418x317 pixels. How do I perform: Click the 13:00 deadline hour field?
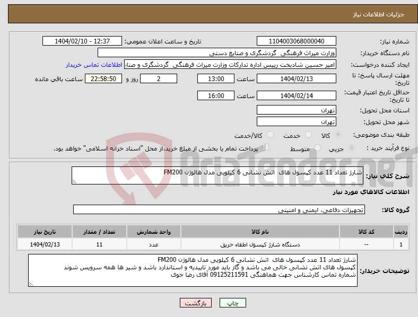216,79
